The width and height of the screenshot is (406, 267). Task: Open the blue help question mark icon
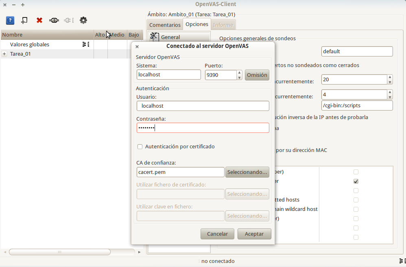click(x=10, y=20)
